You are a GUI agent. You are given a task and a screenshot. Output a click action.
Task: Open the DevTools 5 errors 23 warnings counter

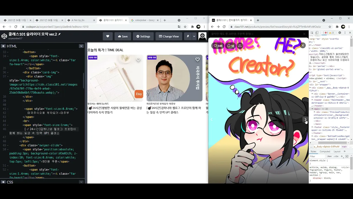329,33
